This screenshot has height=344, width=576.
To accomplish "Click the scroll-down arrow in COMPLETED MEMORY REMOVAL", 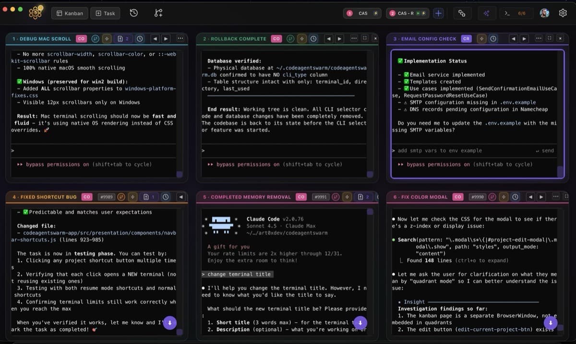I will (360, 323).
